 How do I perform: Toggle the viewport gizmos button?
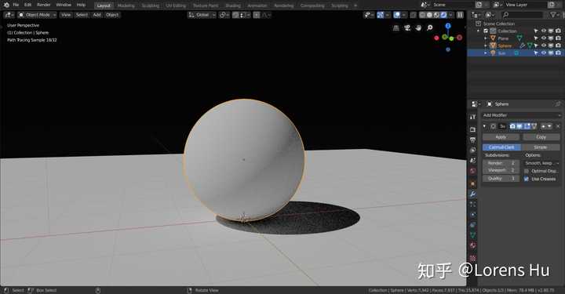click(x=381, y=15)
